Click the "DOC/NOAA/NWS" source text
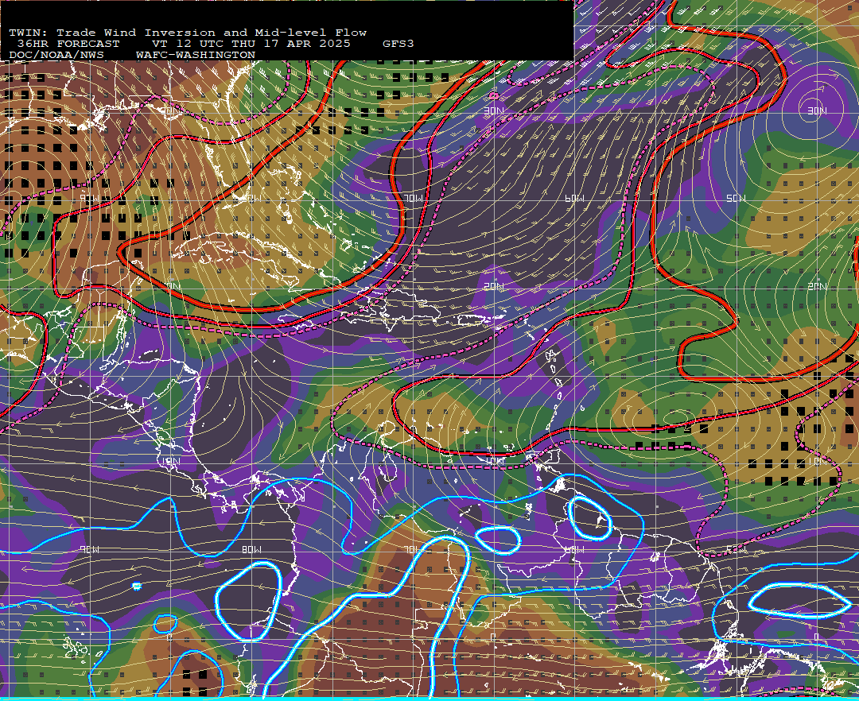The width and height of the screenshot is (859, 701). tap(56, 56)
